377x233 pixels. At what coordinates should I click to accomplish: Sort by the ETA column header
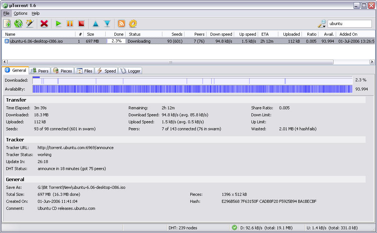click(268, 34)
